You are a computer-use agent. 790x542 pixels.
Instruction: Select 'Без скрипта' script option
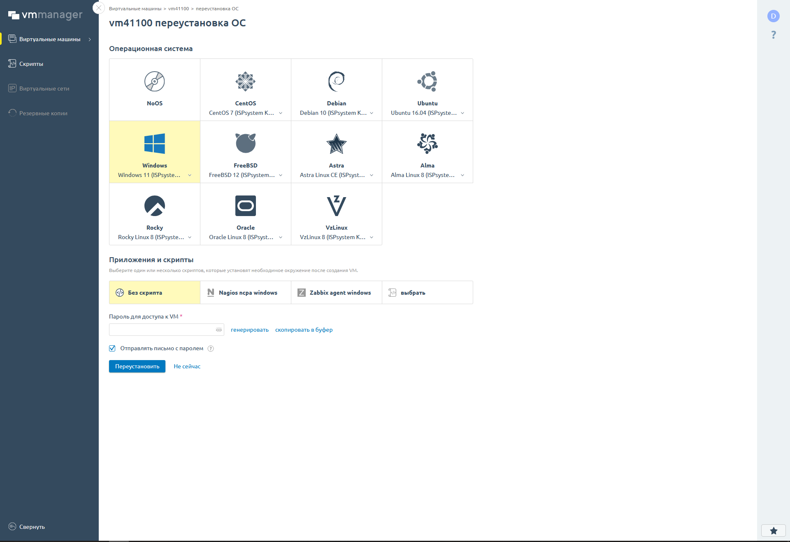click(155, 293)
